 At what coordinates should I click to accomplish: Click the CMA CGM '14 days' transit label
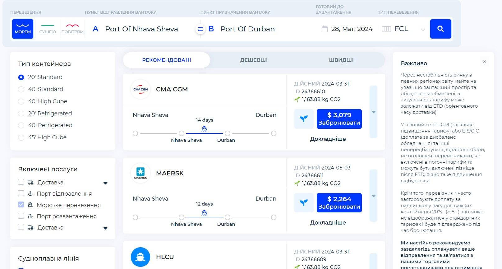coord(205,120)
